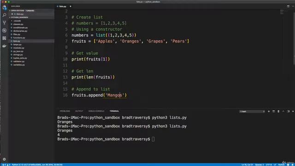Open the Search view in activity bar
295x166 pixels.
click(x=4, y=15)
